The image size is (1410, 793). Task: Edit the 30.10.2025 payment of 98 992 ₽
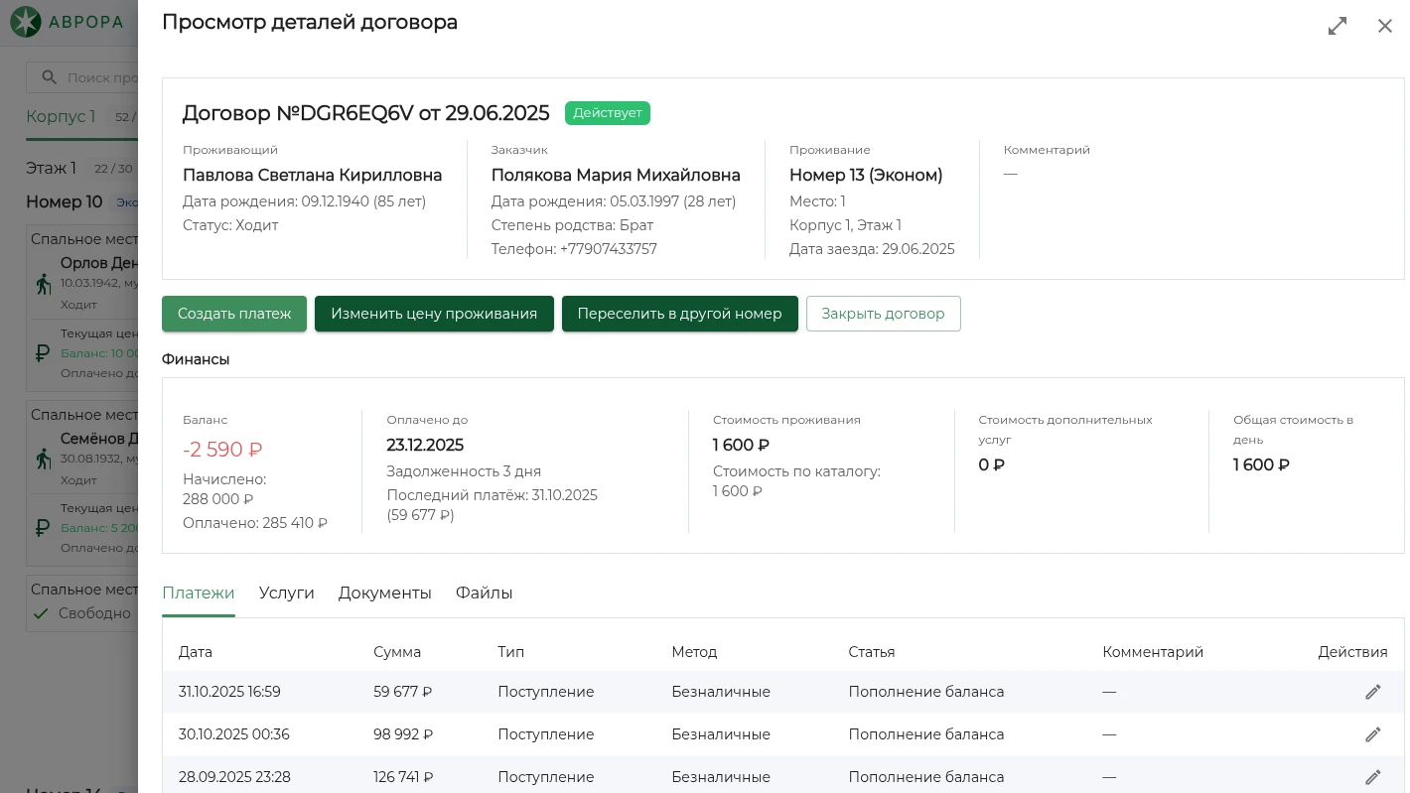click(1372, 734)
